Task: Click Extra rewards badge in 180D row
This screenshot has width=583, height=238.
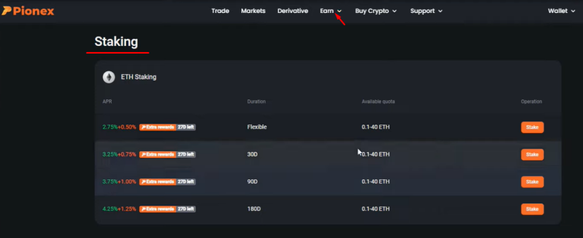Action: [158, 209]
